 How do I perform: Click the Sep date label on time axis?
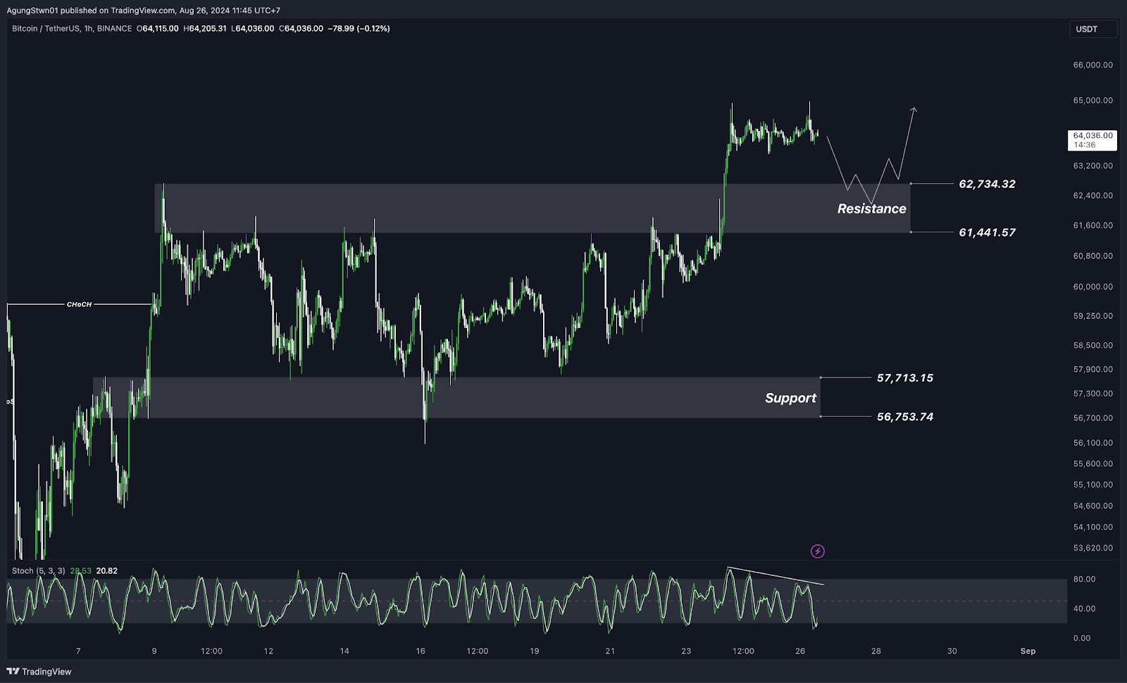[1028, 651]
